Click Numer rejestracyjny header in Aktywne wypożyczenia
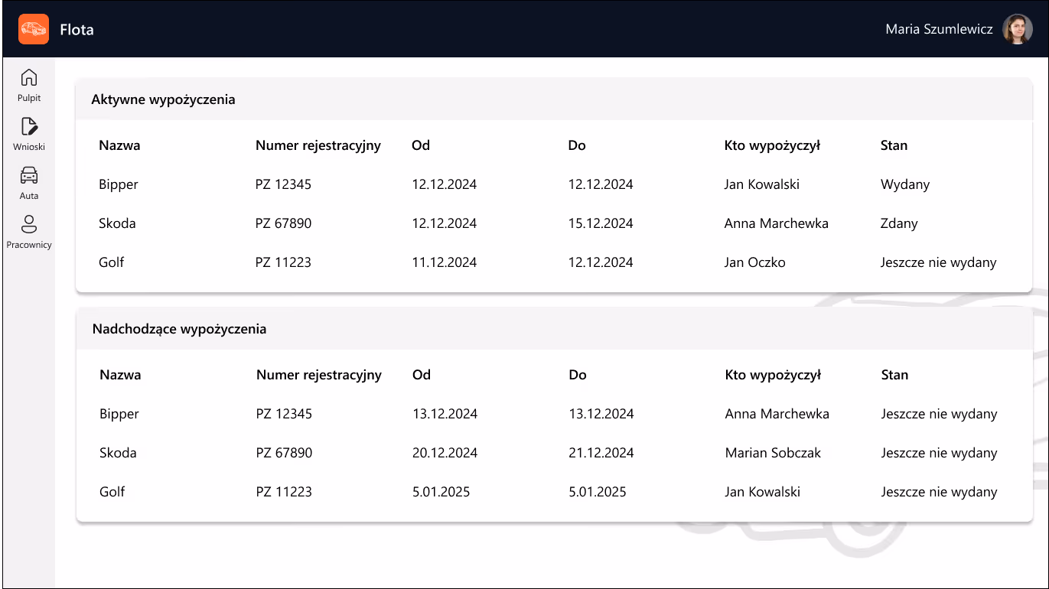 click(x=318, y=145)
